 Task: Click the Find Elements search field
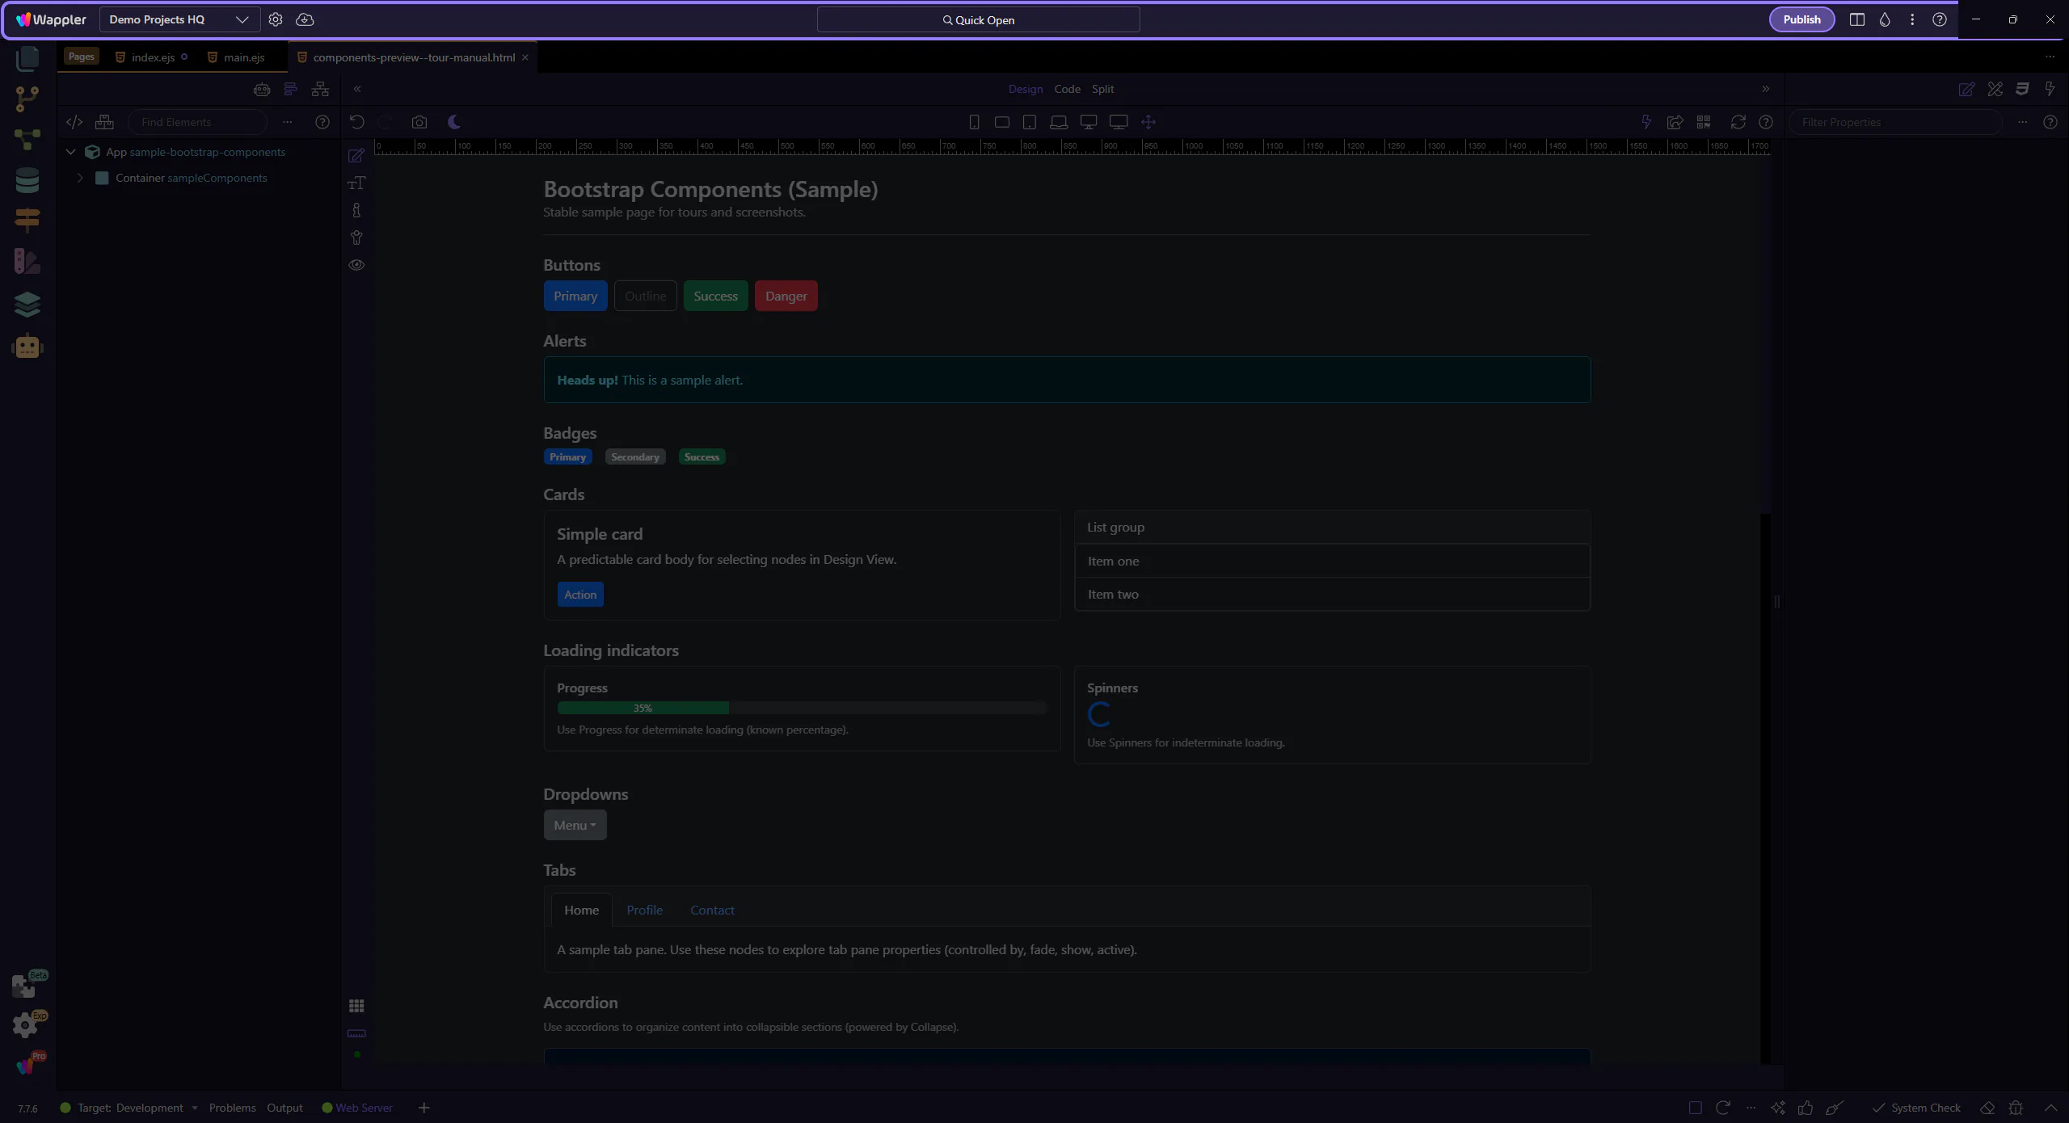coord(198,122)
